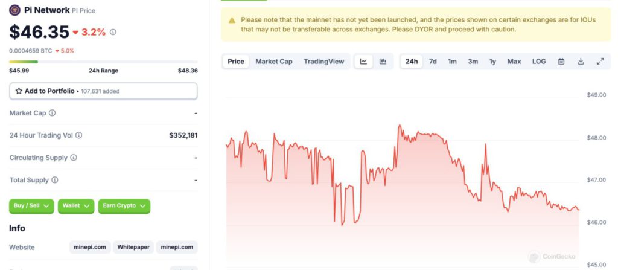Expand the Wallet dropdown
618x270 pixels.
pos(76,206)
